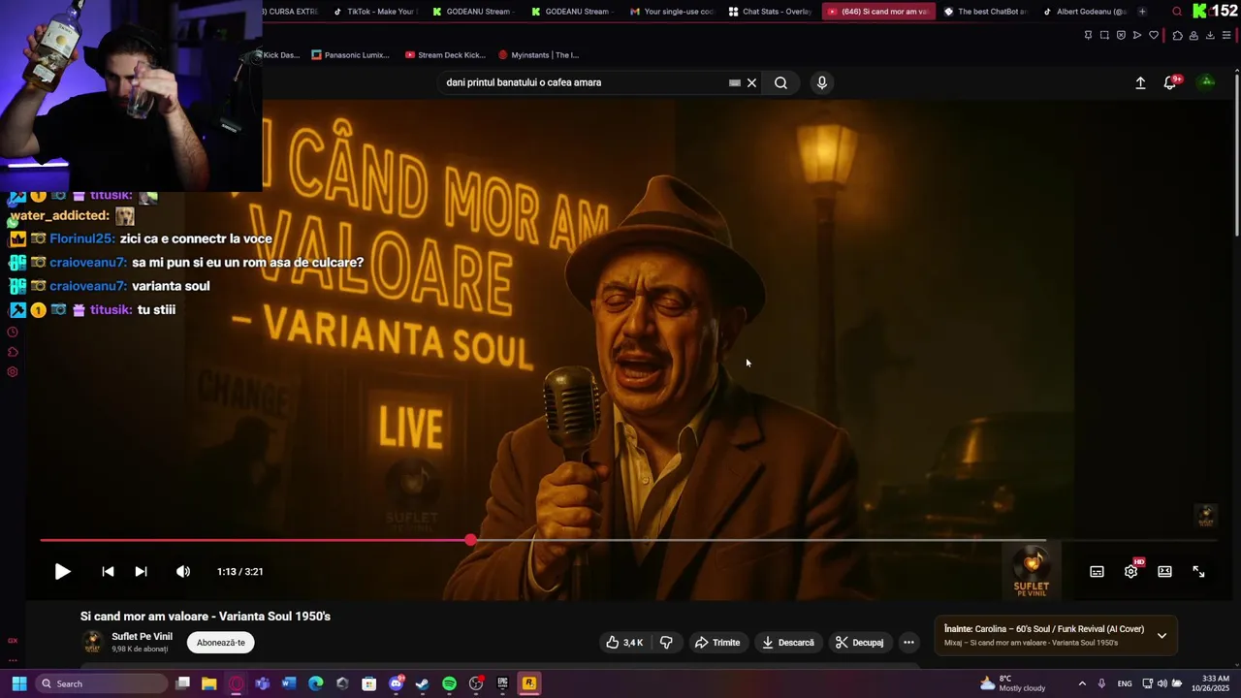Viewport: 1241px width, 698px height.
Task: Like the video with 3,4 K likes
Action: (x=624, y=643)
